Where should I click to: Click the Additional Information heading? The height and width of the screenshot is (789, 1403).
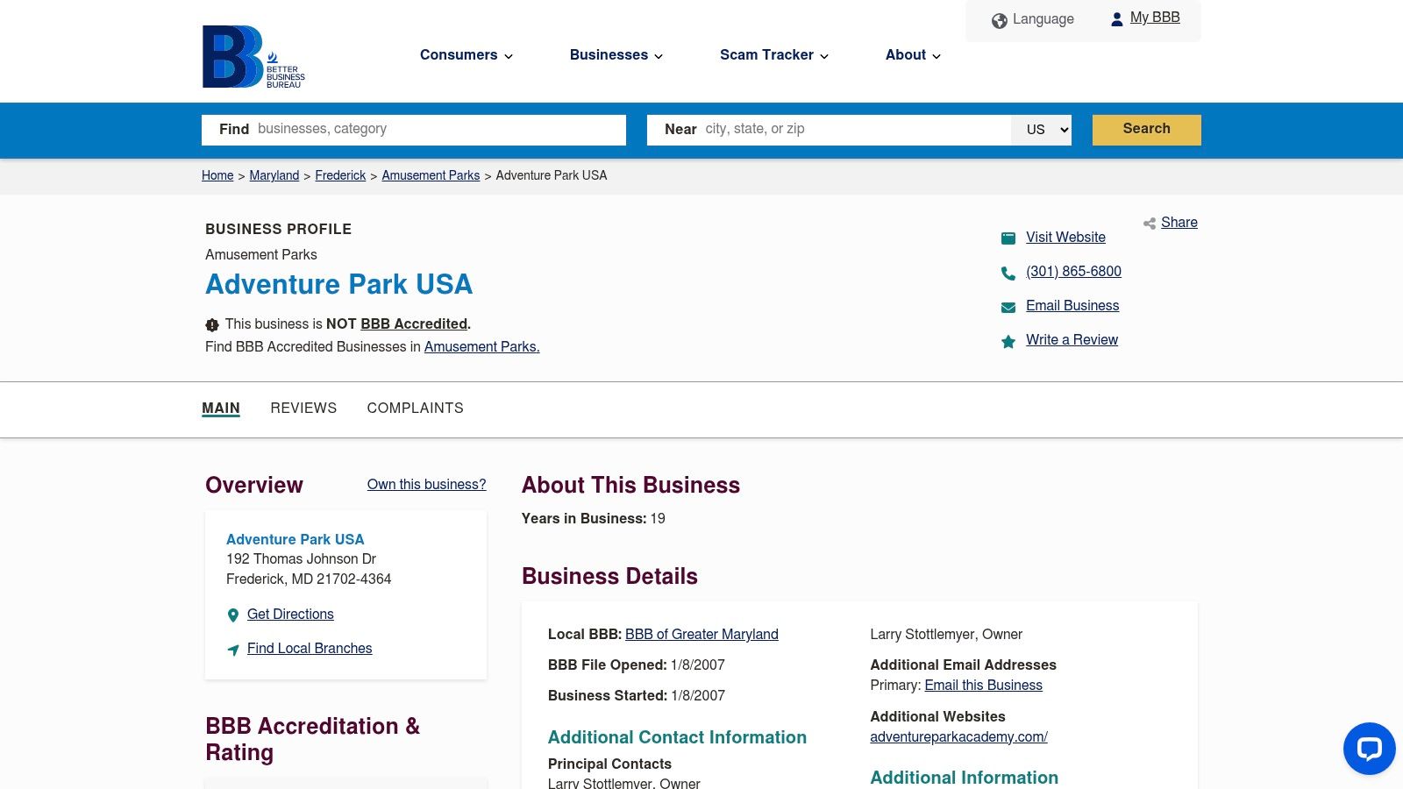tap(964, 778)
